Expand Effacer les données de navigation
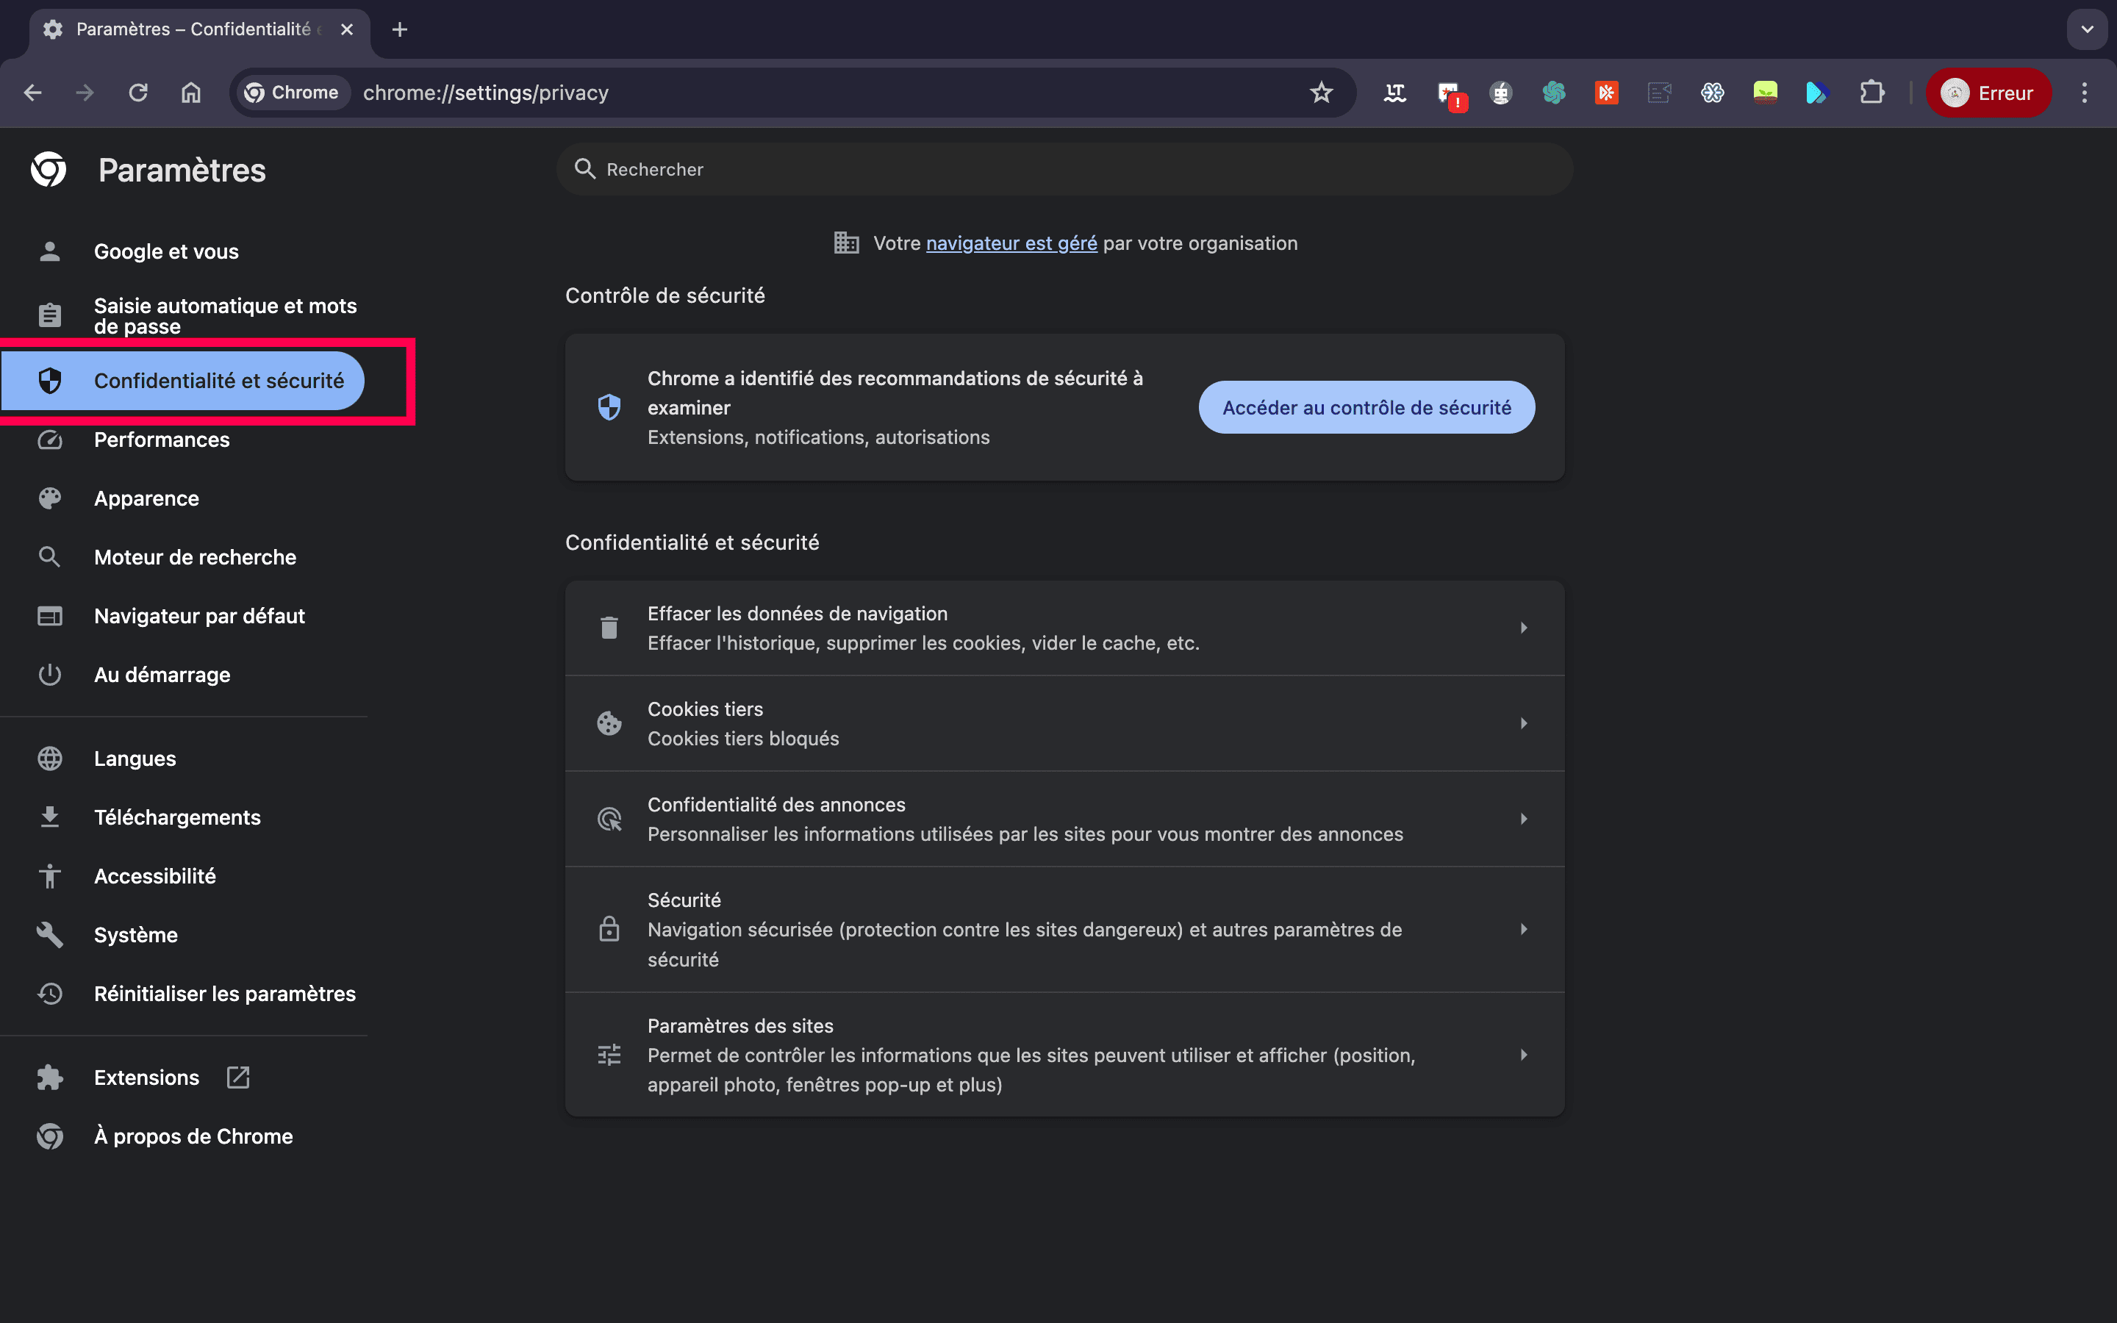2117x1323 pixels. click(x=1523, y=628)
